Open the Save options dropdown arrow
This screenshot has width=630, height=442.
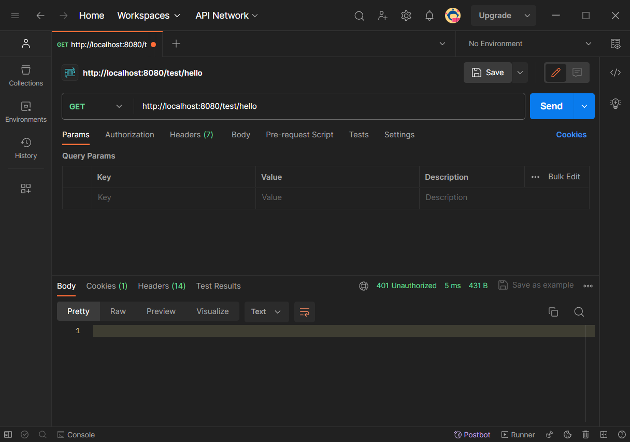(x=520, y=73)
